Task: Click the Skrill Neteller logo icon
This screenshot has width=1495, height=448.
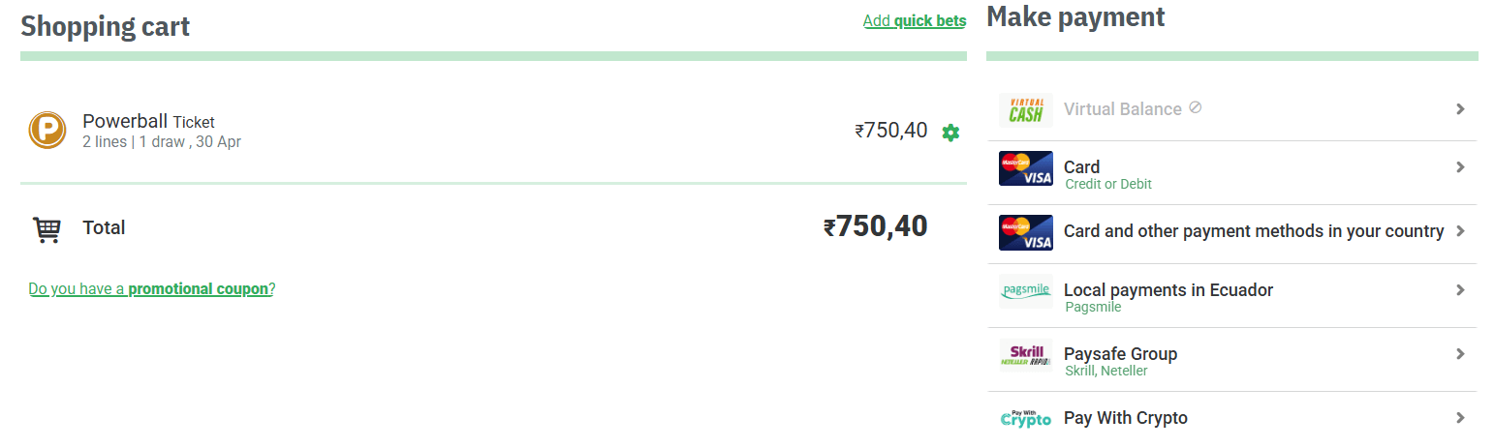Action: pos(1025,355)
